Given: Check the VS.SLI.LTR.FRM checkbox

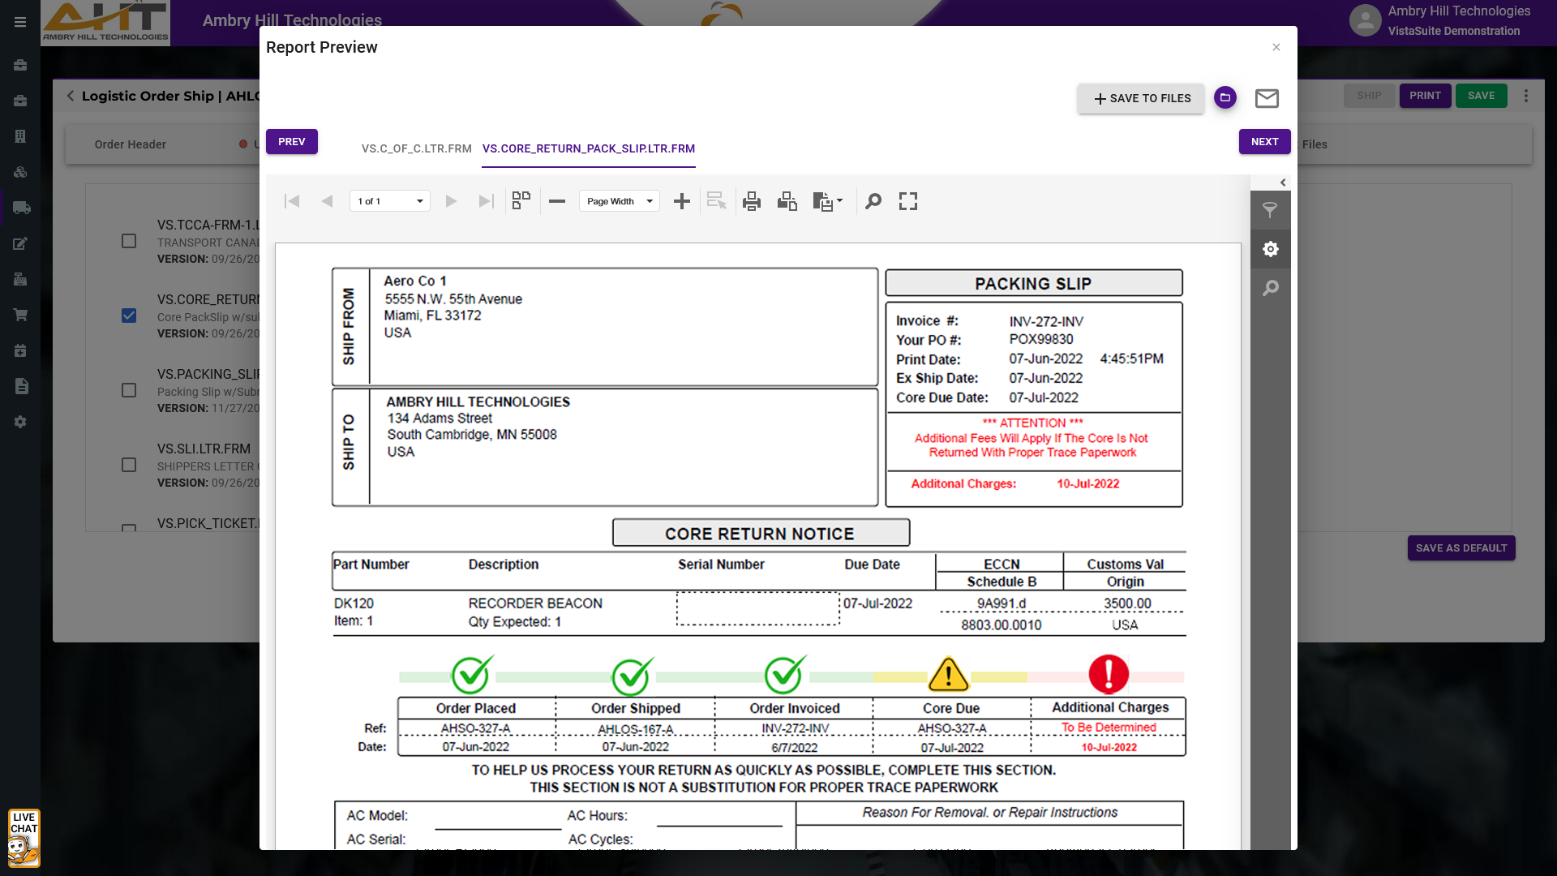Looking at the screenshot, I should click(129, 465).
